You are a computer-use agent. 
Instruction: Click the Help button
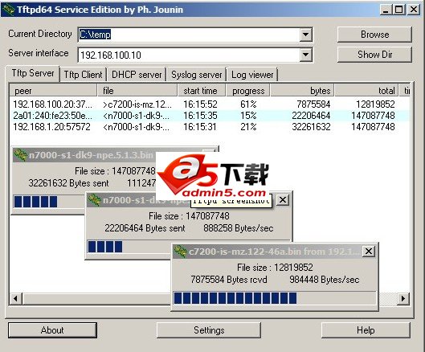tap(366, 330)
